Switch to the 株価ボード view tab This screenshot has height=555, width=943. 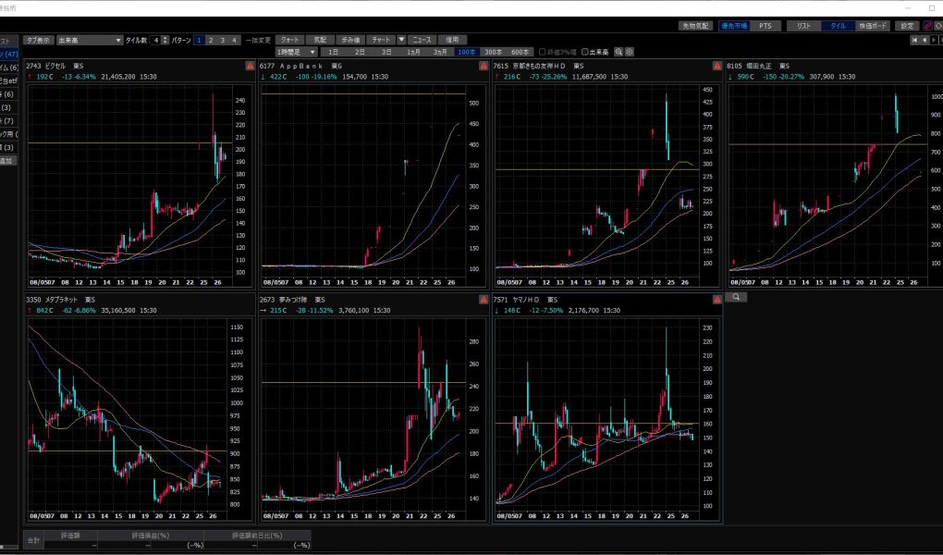point(874,26)
